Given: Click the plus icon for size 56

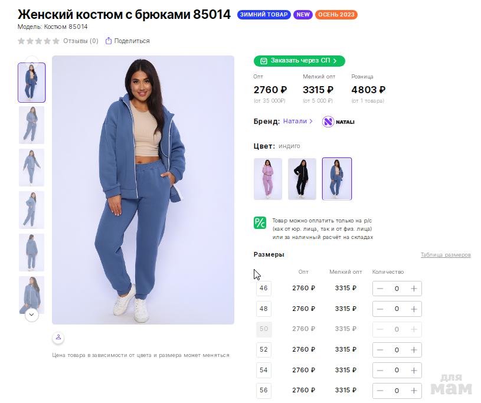Looking at the screenshot, I should coord(414,391).
